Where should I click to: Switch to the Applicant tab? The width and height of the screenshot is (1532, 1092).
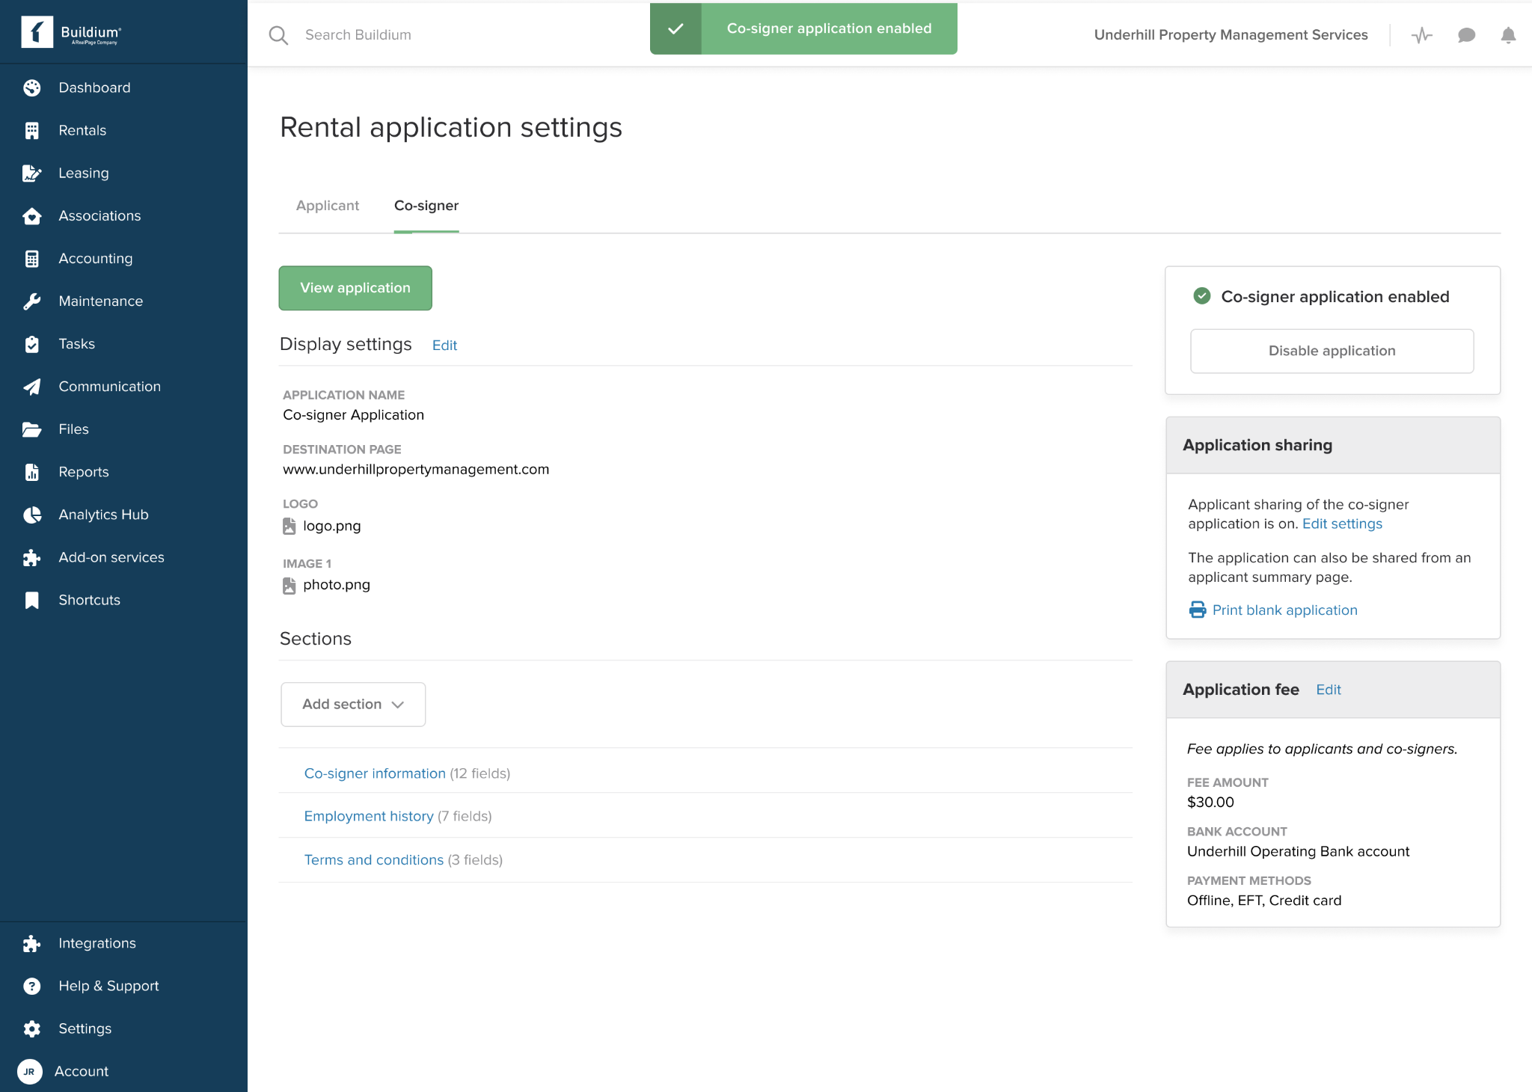point(327,205)
